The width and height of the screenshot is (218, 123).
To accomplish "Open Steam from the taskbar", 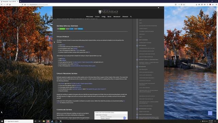I will coord(52,121).
